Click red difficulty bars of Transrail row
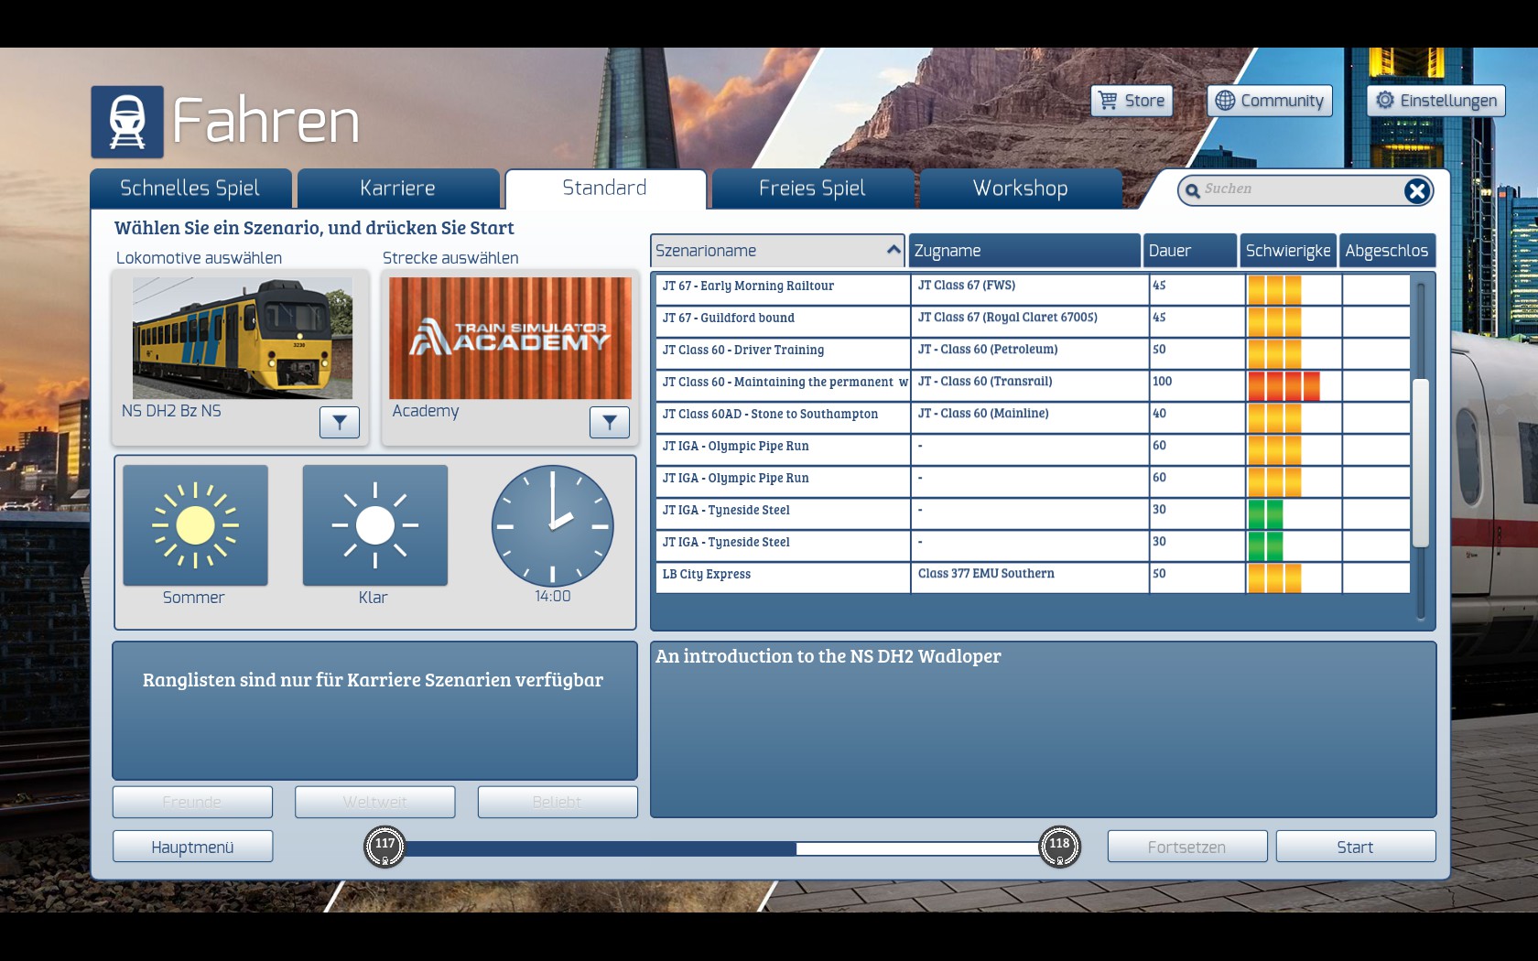 [x=1283, y=385]
